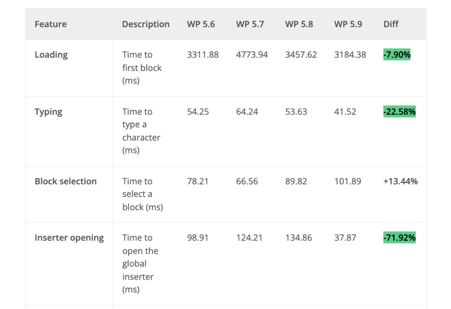Screen dimensions: 451x309
Task: Click the green -22.58% diff highlight
Action: pos(399,112)
